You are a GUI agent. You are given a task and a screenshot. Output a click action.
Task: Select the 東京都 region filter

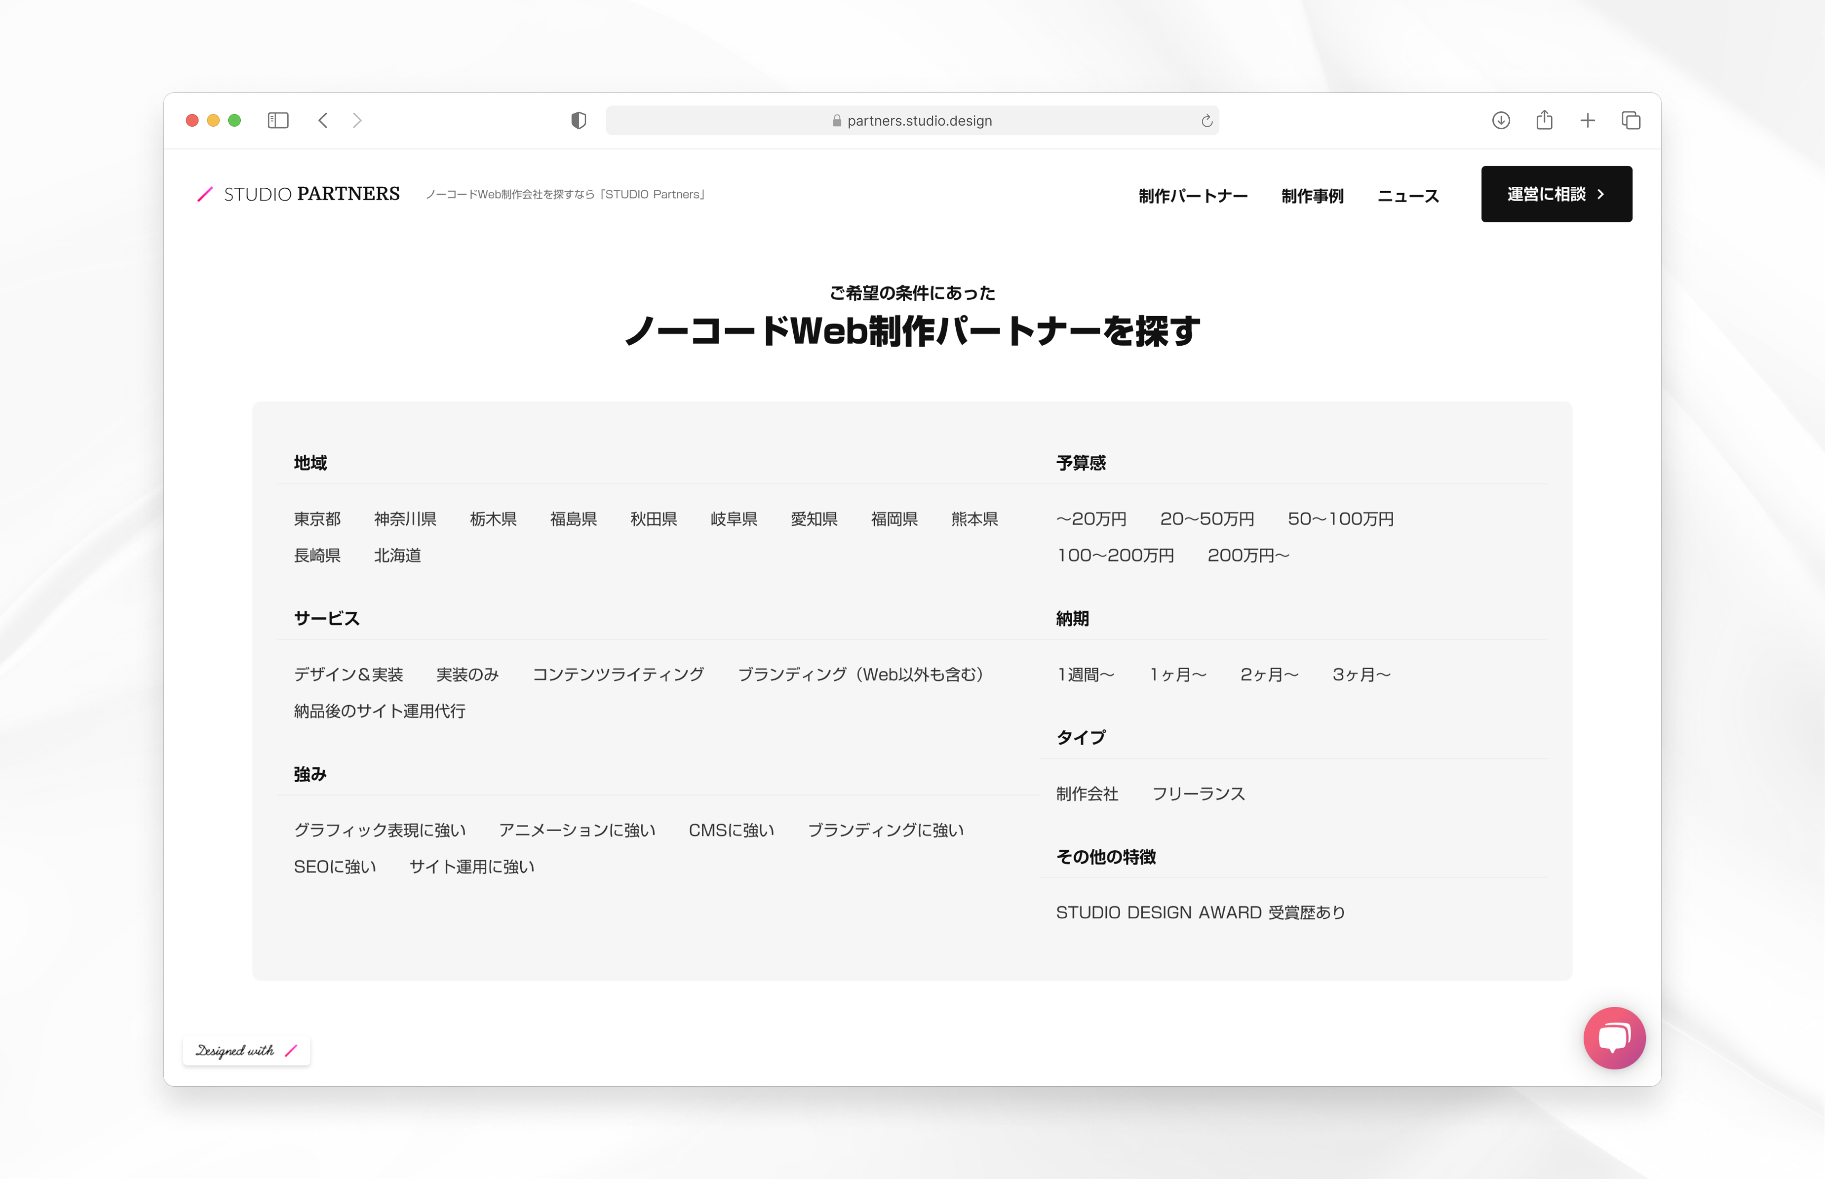[x=317, y=519]
